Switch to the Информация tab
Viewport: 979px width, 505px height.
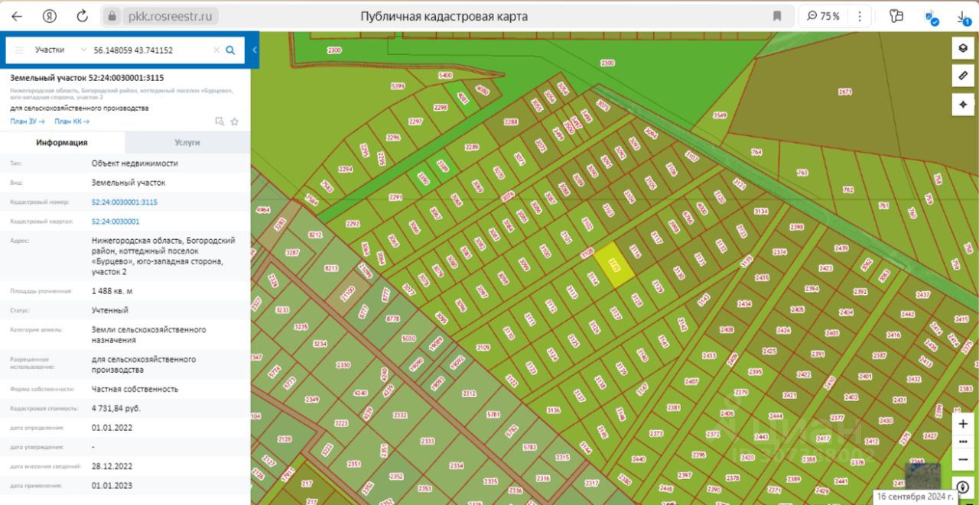(x=62, y=142)
